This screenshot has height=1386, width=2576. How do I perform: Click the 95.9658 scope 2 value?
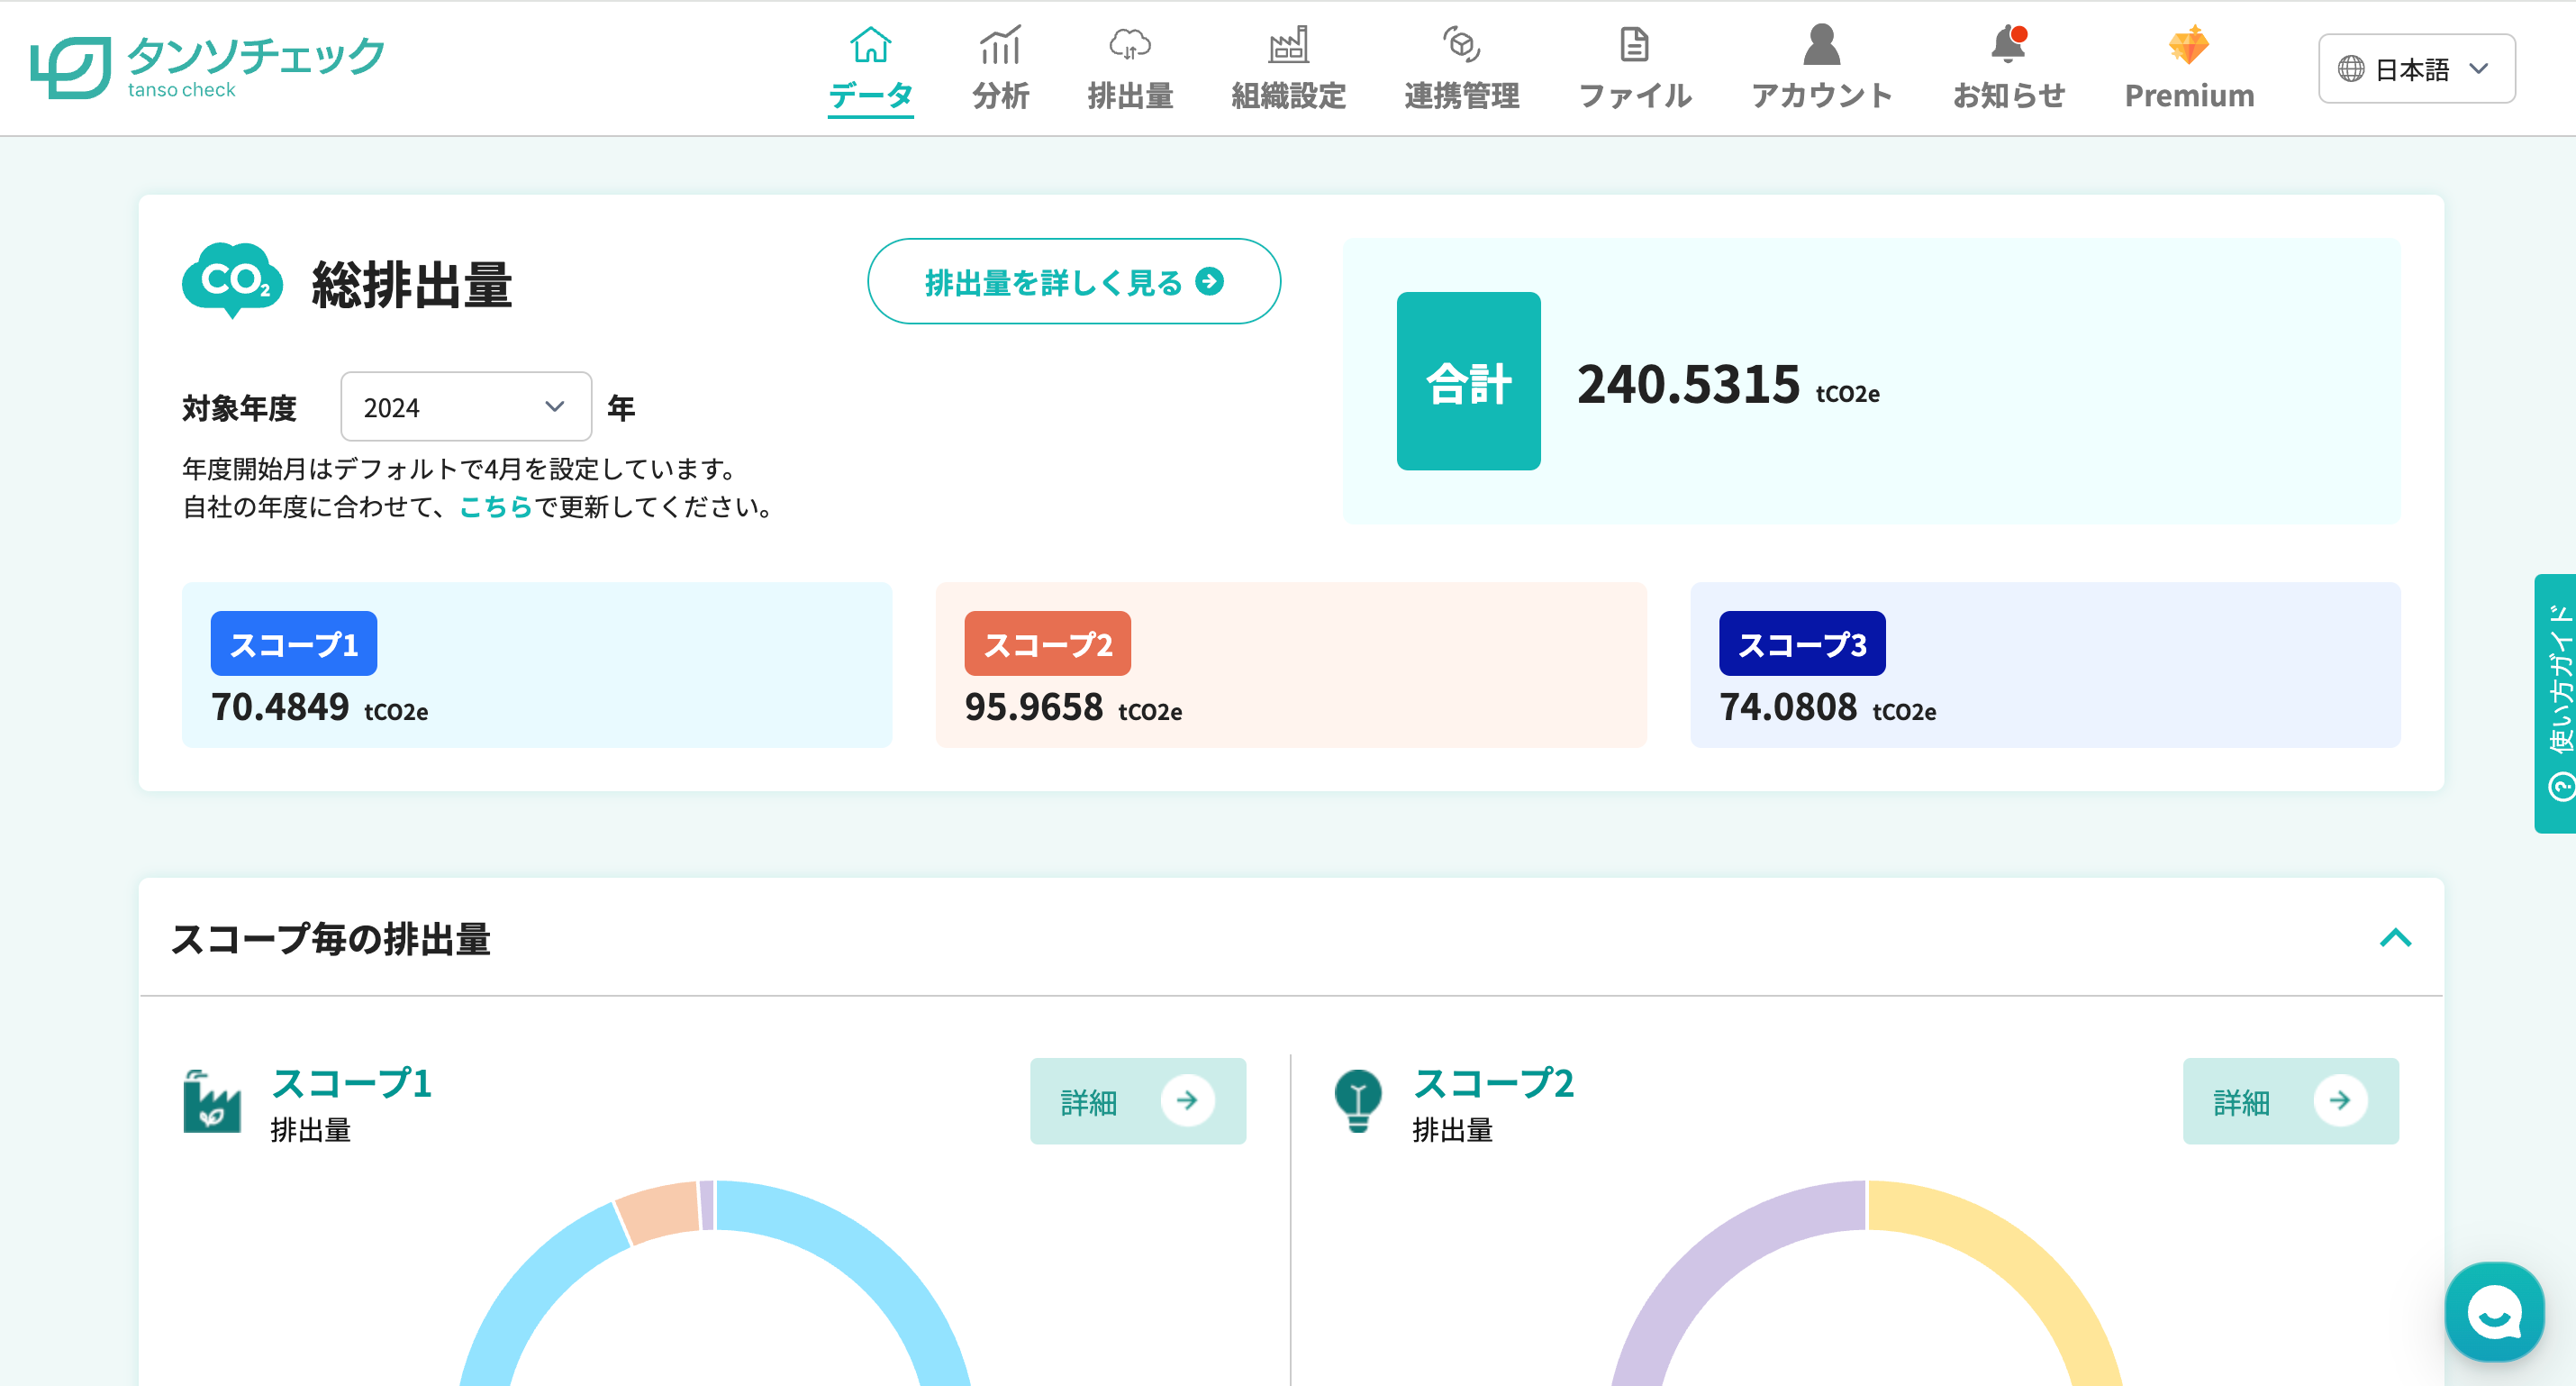click(1034, 707)
